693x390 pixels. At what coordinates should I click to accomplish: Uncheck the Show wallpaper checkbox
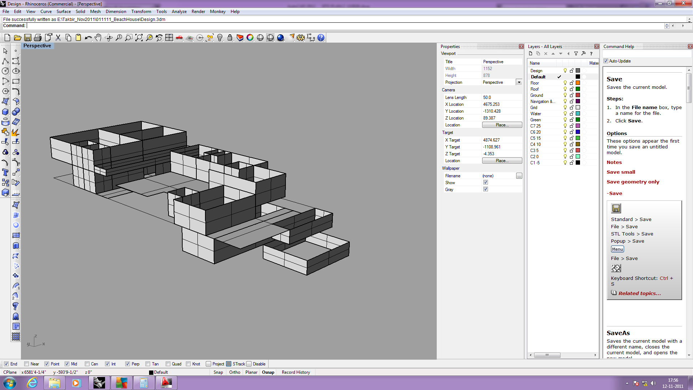point(485,182)
